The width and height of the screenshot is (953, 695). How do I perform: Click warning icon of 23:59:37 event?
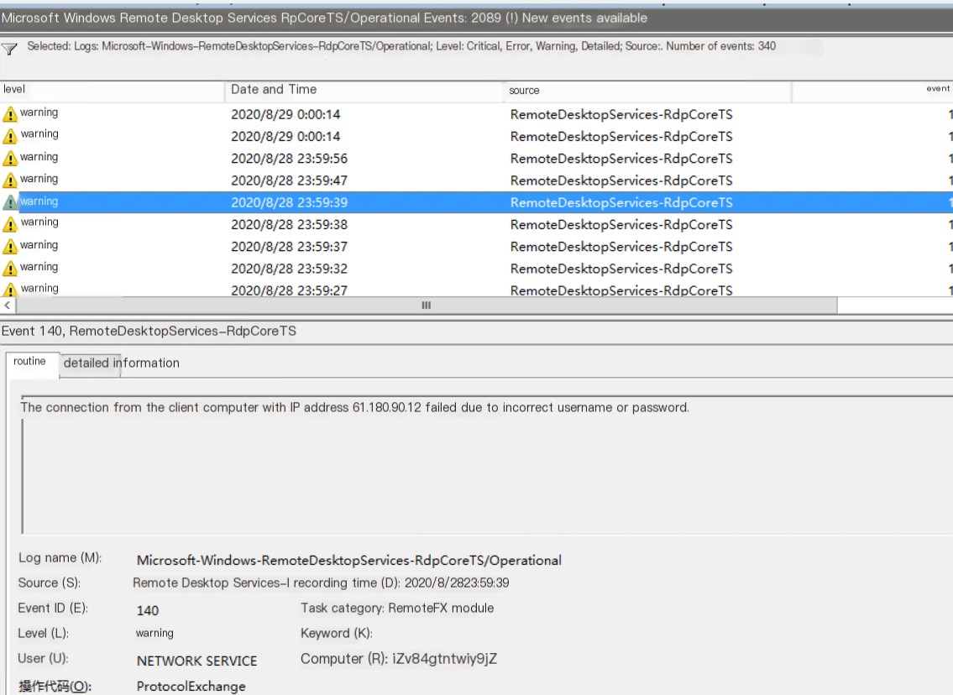(10, 247)
